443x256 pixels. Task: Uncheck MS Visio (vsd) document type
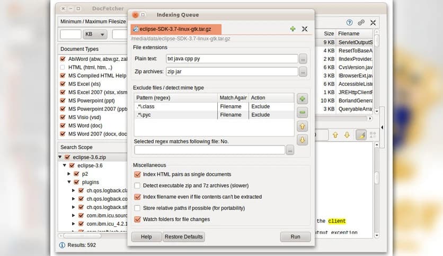pos(63,117)
